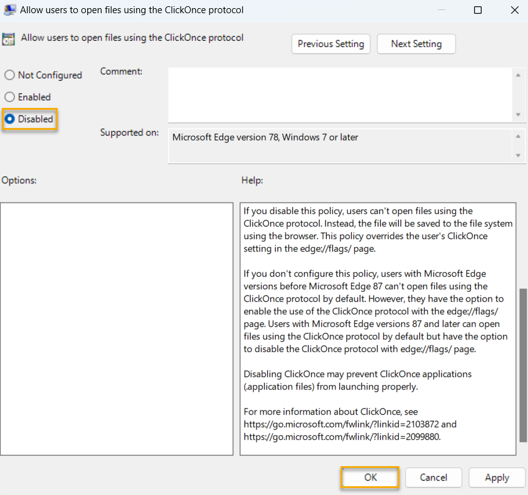Click the Next Setting button

tap(416, 44)
